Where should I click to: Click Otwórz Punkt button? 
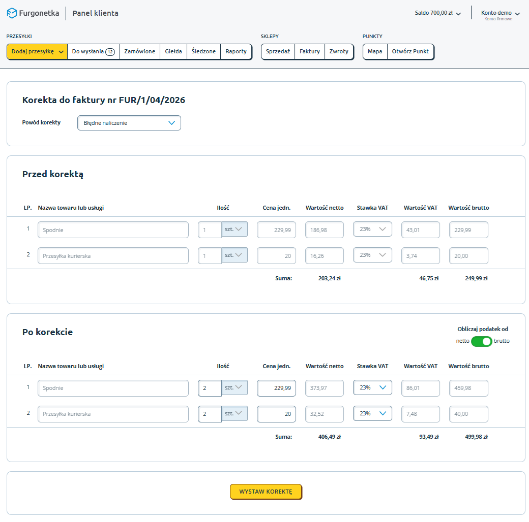point(410,52)
